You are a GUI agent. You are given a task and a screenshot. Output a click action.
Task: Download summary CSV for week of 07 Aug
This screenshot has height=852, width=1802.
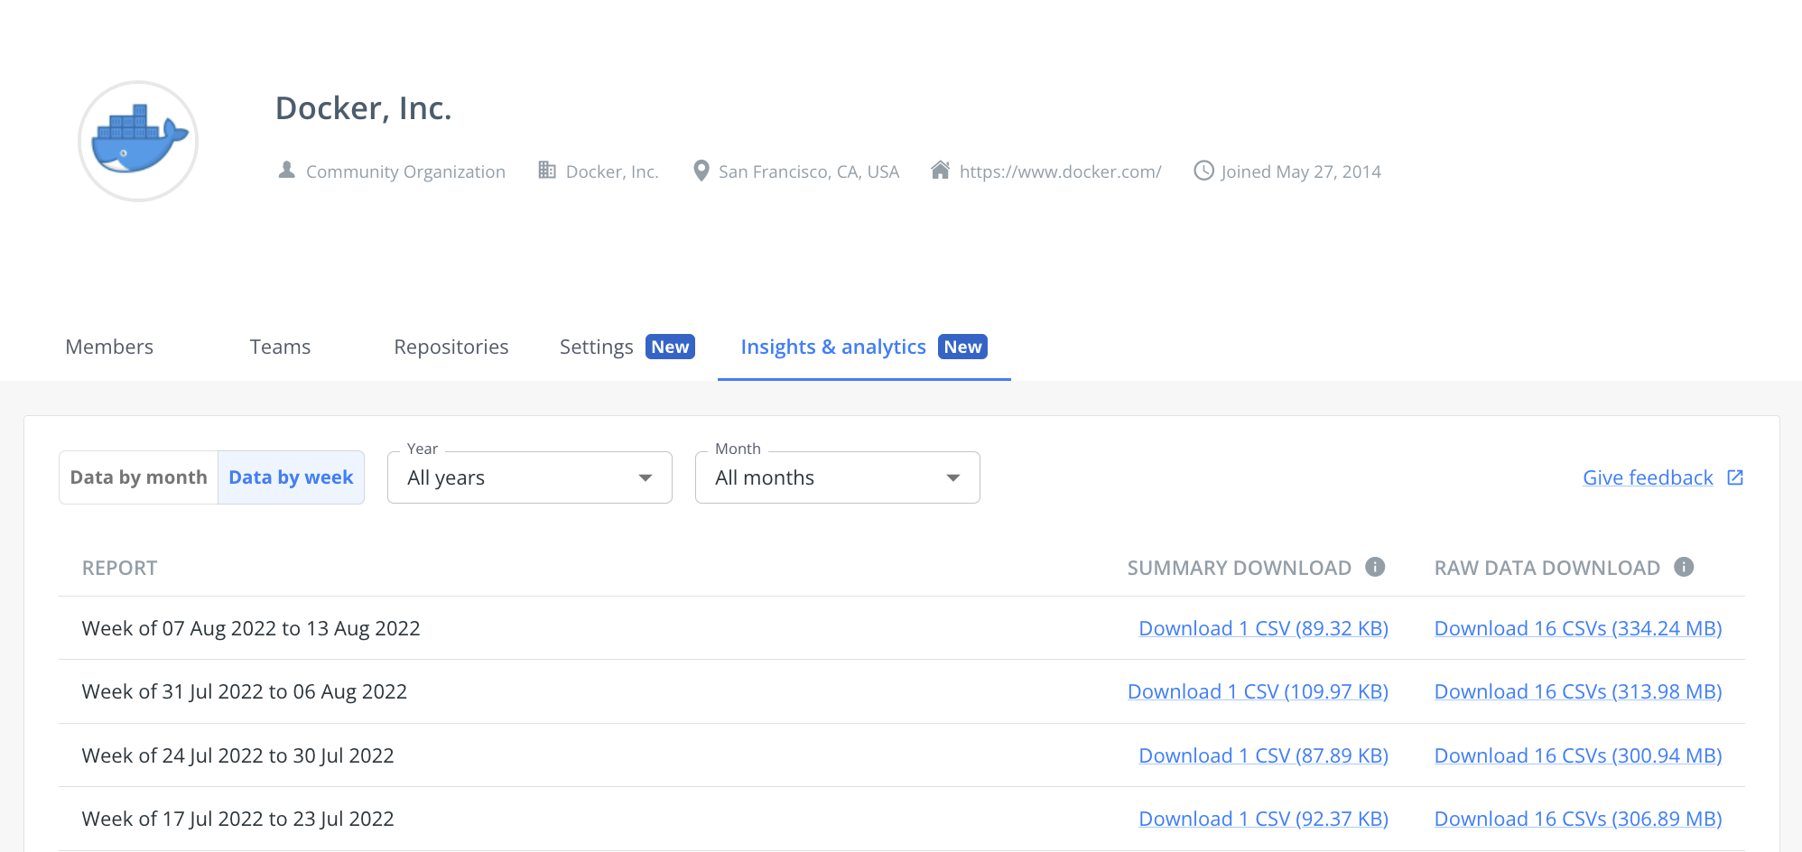(x=1263, y=627)
